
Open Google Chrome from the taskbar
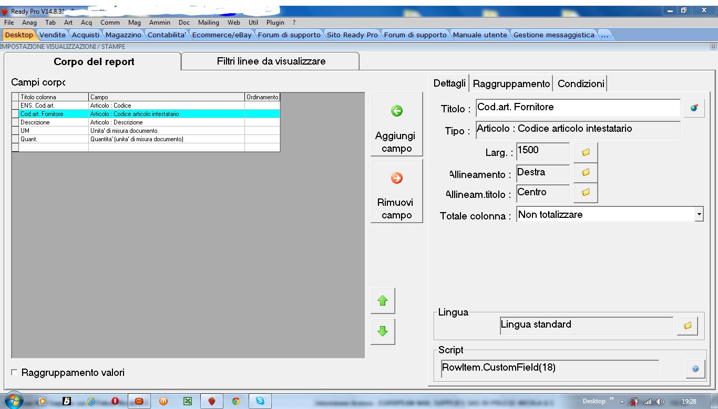click(236, 401)
